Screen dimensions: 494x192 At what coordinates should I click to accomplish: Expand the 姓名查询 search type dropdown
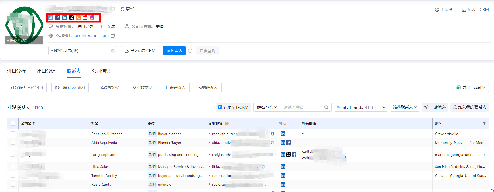pyautogui.click(x=267, y=107)
